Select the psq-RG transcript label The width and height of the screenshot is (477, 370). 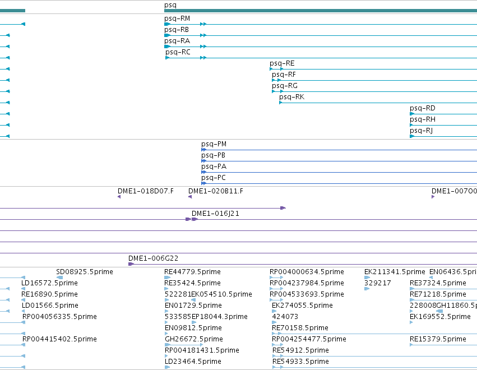pos(285,86)
